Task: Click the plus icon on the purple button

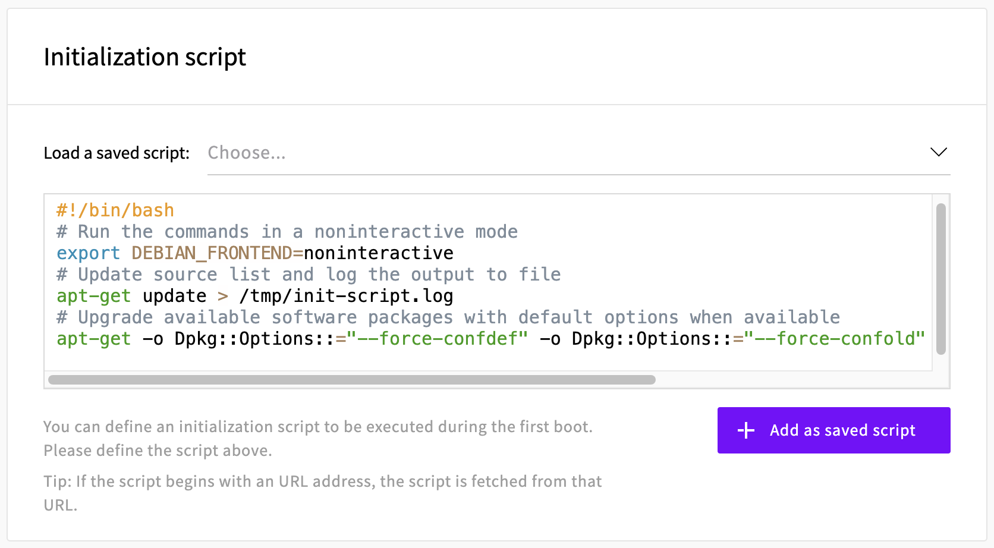Action: pos(746,430)
